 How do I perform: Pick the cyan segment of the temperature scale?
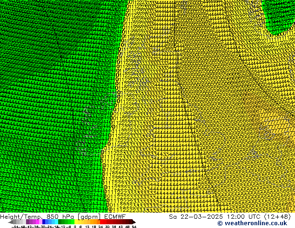point(56,221)
